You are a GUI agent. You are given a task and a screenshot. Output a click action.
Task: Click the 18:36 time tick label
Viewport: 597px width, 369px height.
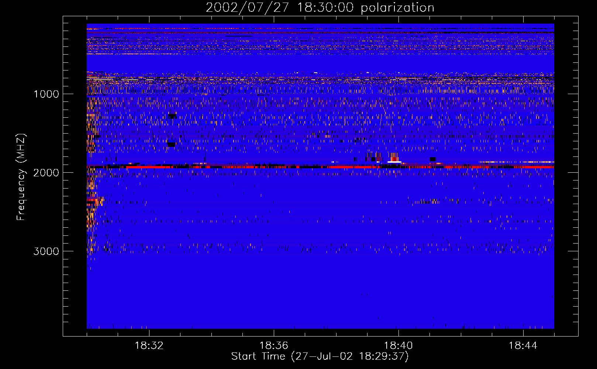274,346
